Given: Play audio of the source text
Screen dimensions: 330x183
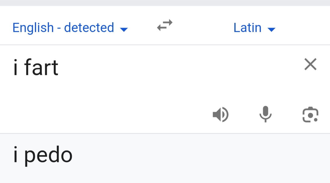Looking at the screenshot, I should pos(220,115).
